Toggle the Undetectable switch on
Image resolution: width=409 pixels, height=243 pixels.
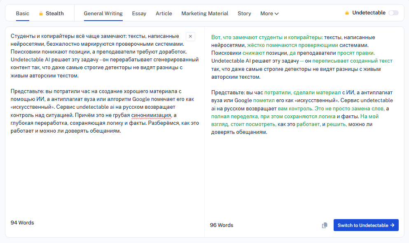click(393, 13)
